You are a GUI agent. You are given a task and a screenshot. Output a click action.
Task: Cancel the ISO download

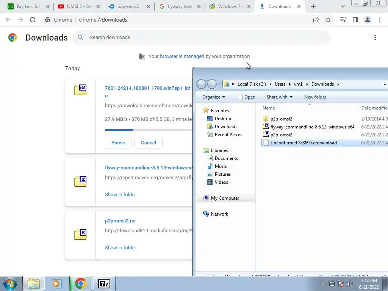click(x=149, y=143)
